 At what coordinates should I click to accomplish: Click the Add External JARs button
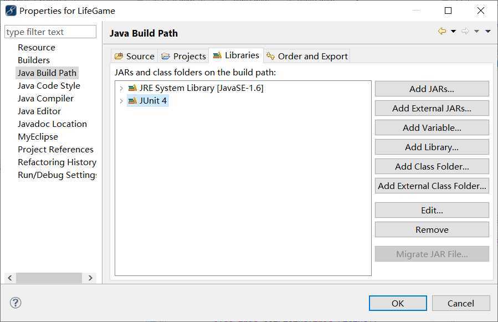point(432,109)
